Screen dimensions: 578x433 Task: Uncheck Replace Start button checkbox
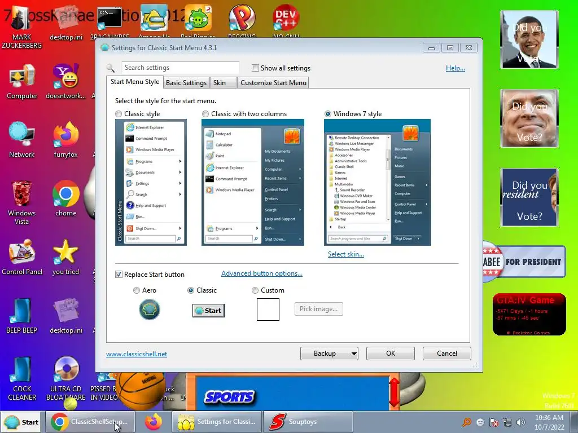pos(119,275)
